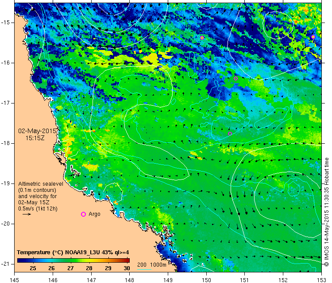Click the '0.5m/s (1kt 12h)' caption text
This screenshot has width=332, height=283.
(38, 209)
